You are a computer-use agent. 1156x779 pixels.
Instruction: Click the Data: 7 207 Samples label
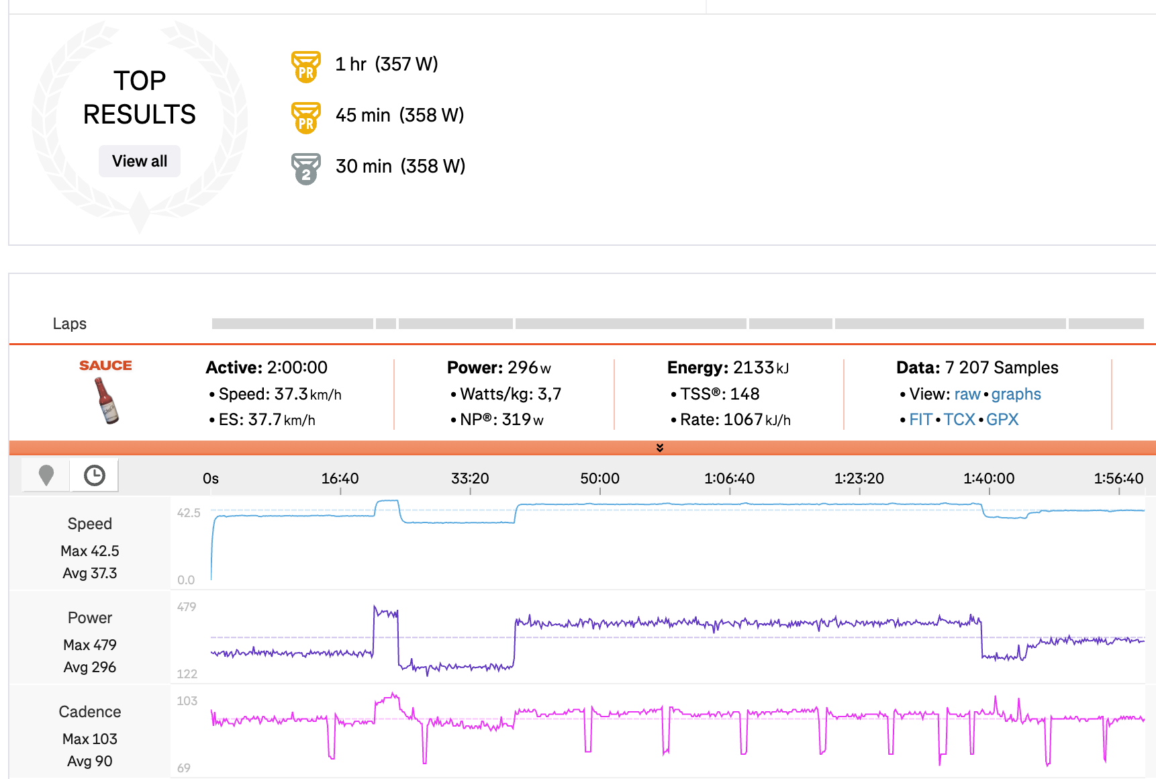point(977,367)
